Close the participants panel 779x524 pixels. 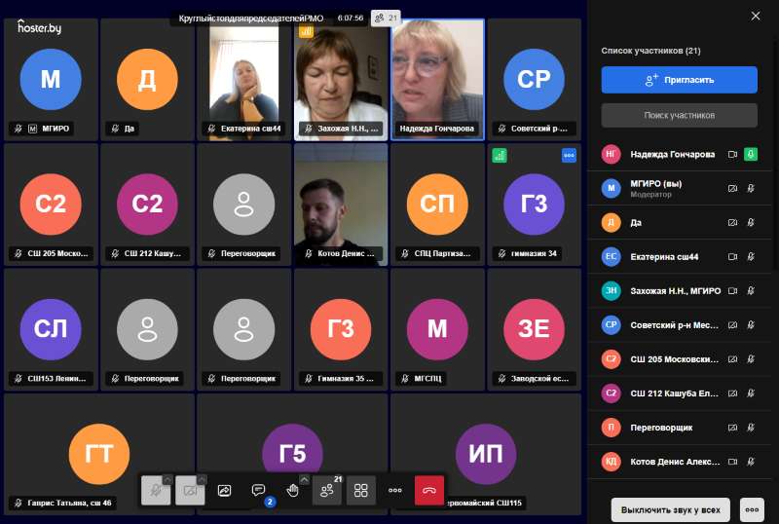point(756,16)
